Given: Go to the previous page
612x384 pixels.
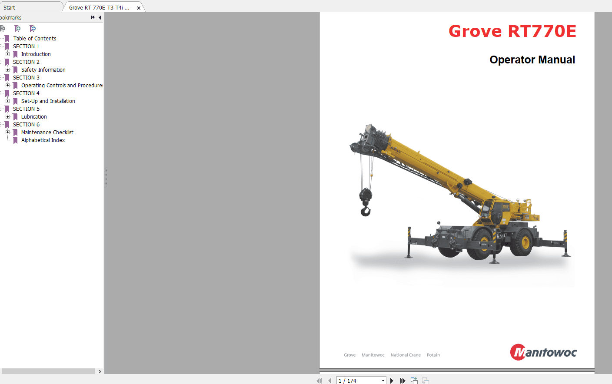Looking at the screenshot, I should pos(329,381).
